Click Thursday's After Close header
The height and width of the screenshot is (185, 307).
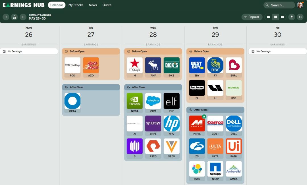tap(215, 110)
